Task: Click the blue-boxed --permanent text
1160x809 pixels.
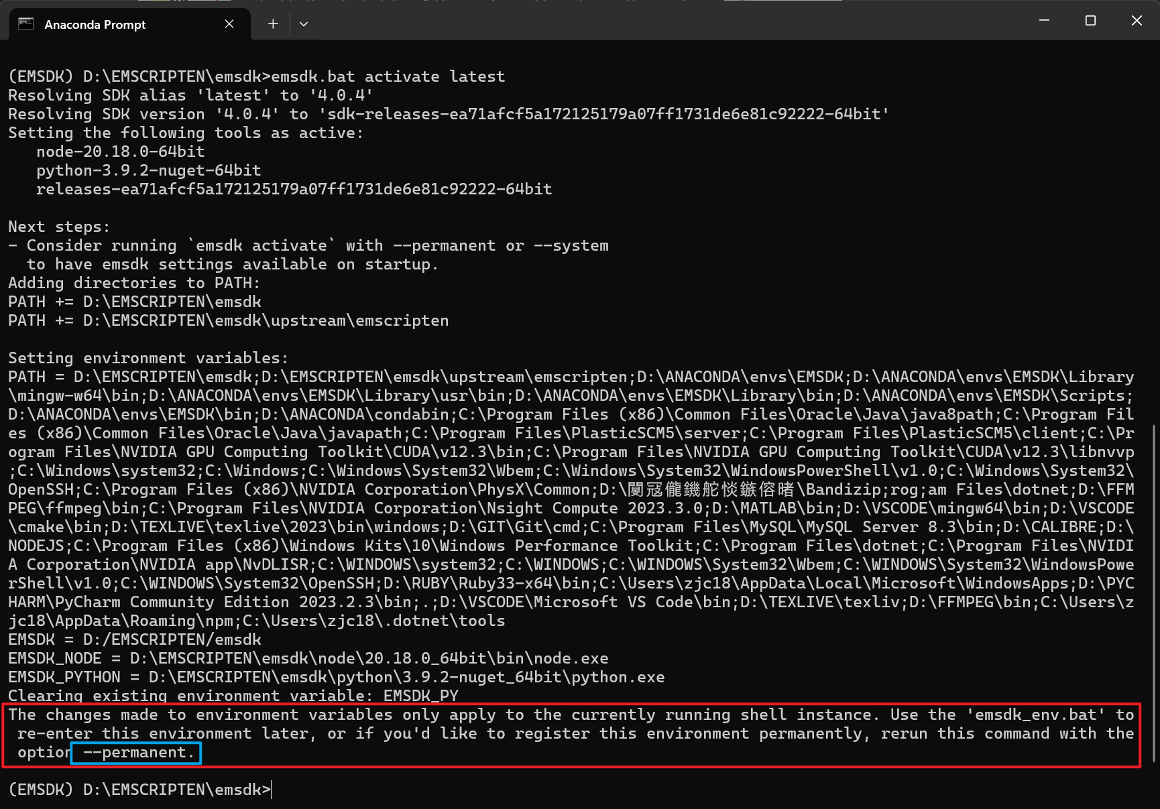Action: [x=137, y=753]
